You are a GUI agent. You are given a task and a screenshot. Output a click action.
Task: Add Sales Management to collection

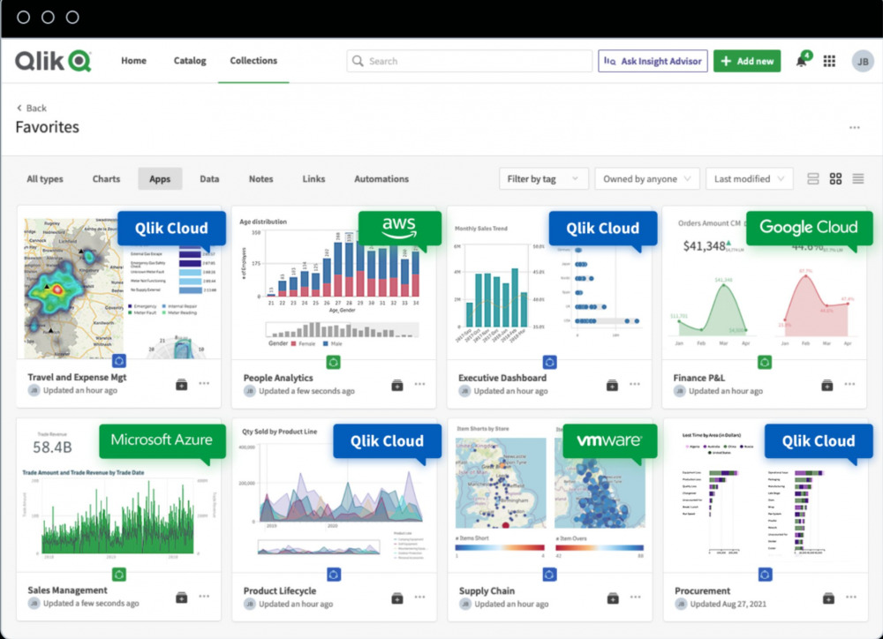click(181, 598)
